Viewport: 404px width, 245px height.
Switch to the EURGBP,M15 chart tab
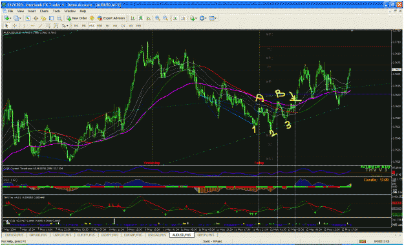[133, 235]
